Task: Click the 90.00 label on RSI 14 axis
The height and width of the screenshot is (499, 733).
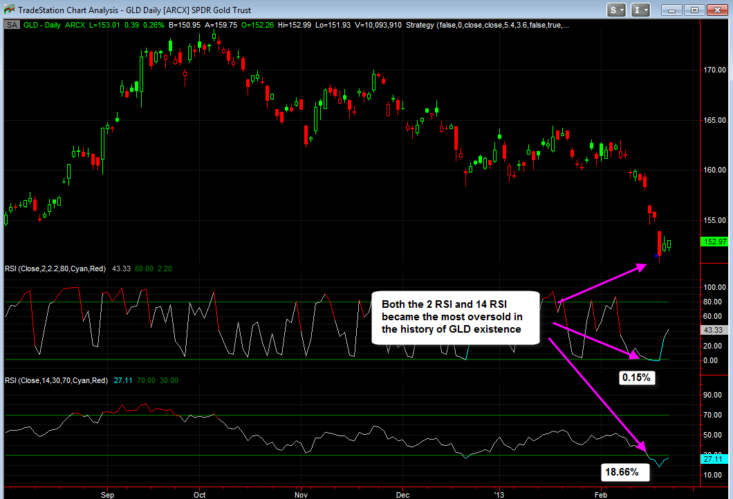Action: click(x=712, y=395)
